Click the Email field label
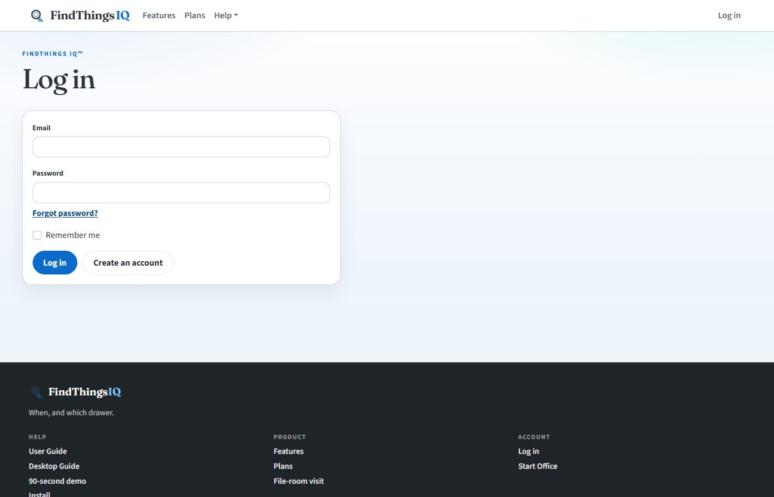774x497 pixels. pyautogui.click(x=41, y=128)
